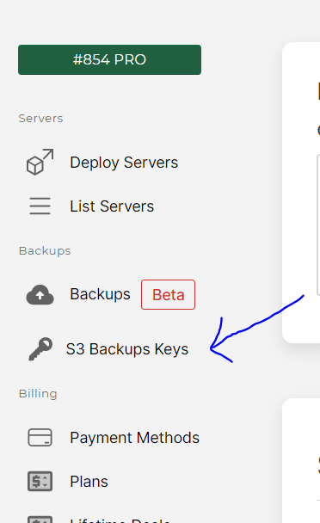Click the Backups section heading text
This screenshot has height=523, width=320.
(x=45, y=251)
